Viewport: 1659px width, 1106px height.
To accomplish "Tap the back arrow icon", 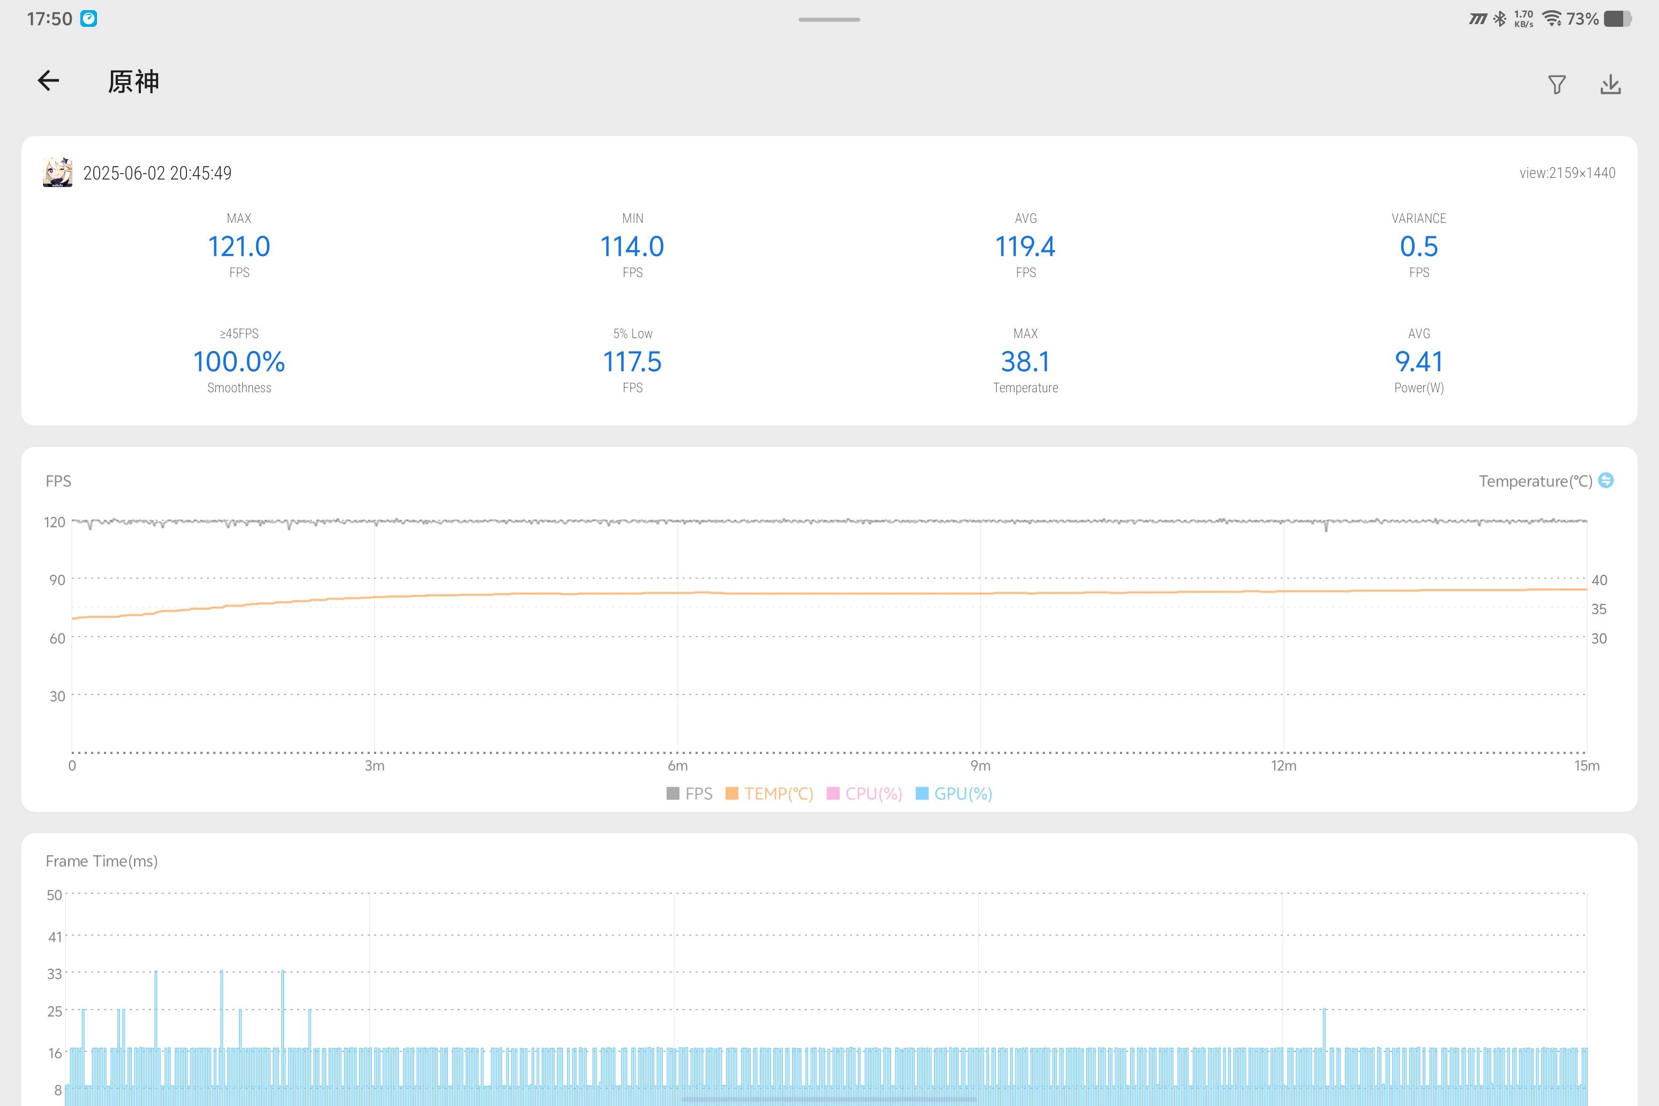I will pos(48,80).
